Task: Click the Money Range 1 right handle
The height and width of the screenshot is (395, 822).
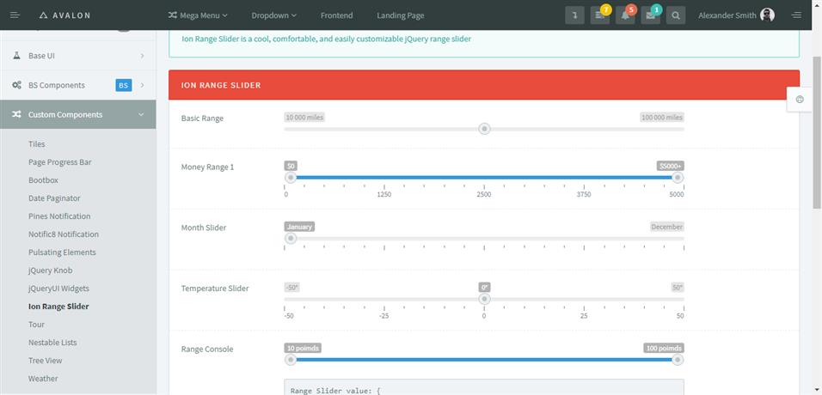Action: pos(678,178)
